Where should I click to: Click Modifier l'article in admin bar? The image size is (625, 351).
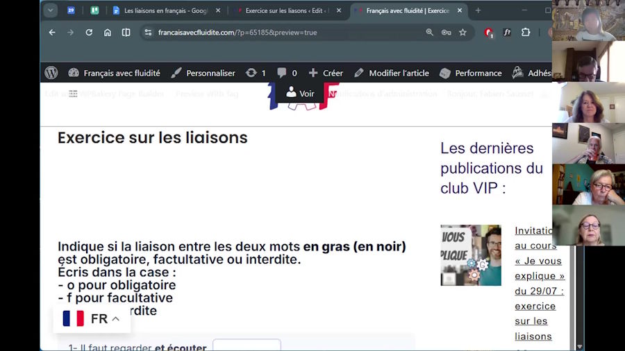tap(392, 73)
